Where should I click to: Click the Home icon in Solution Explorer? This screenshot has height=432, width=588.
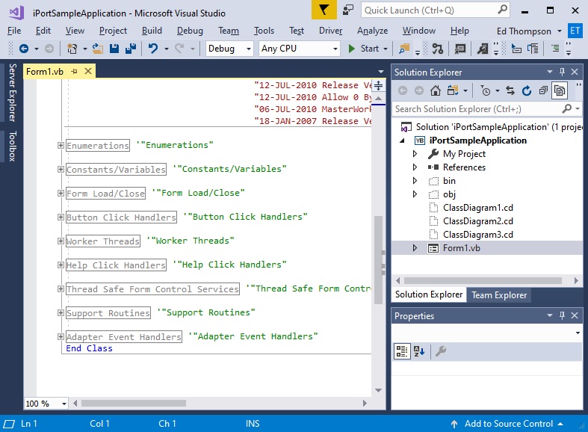(x=435, y=90)
